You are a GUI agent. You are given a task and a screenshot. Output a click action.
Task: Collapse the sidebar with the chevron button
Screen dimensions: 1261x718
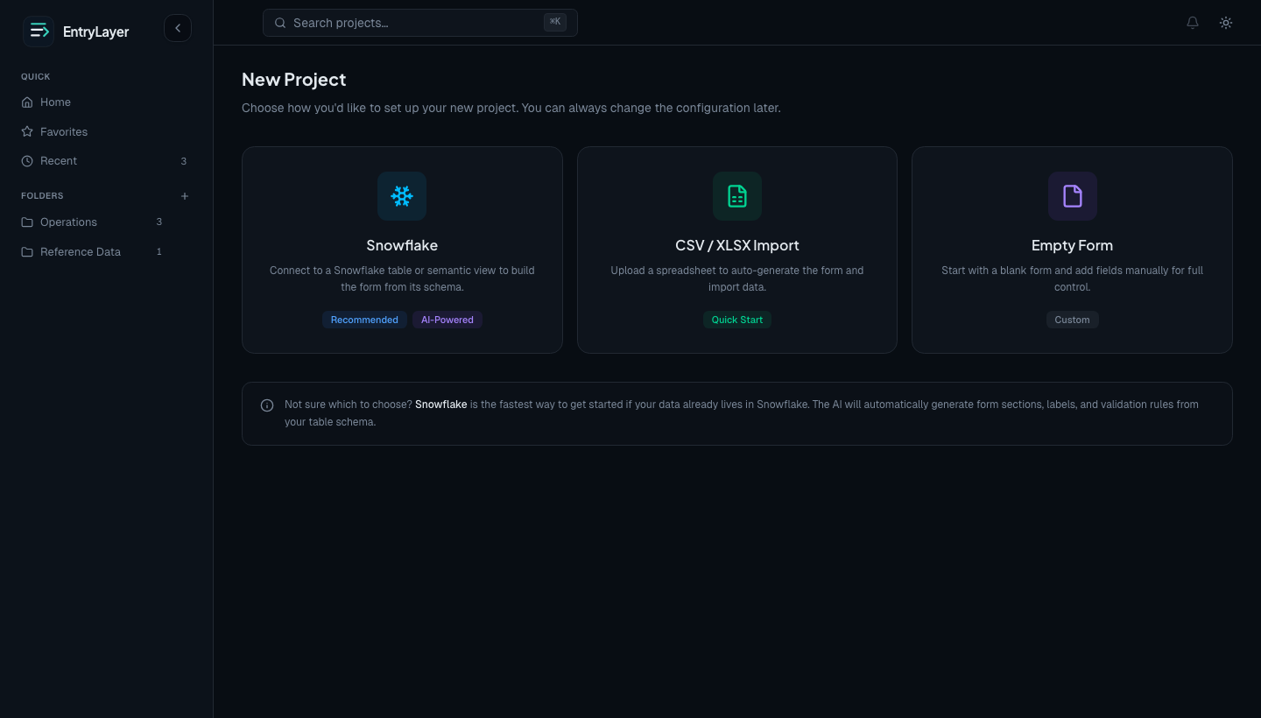tap(178, 28)
